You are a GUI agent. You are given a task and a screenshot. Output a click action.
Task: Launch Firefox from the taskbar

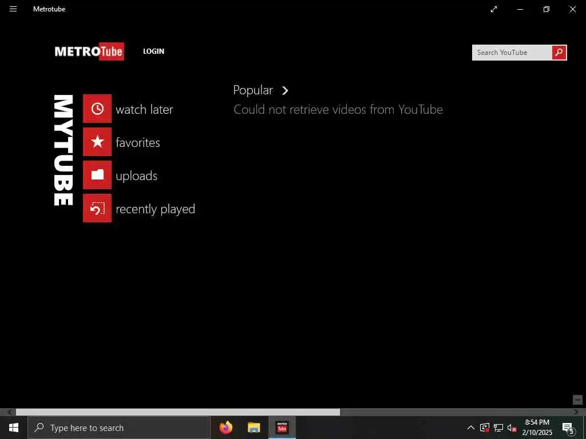[x=225, y=428]
